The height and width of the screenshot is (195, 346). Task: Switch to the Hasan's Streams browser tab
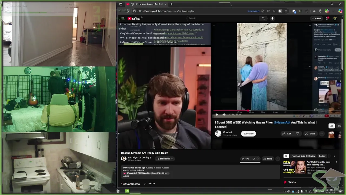[147, 4]
